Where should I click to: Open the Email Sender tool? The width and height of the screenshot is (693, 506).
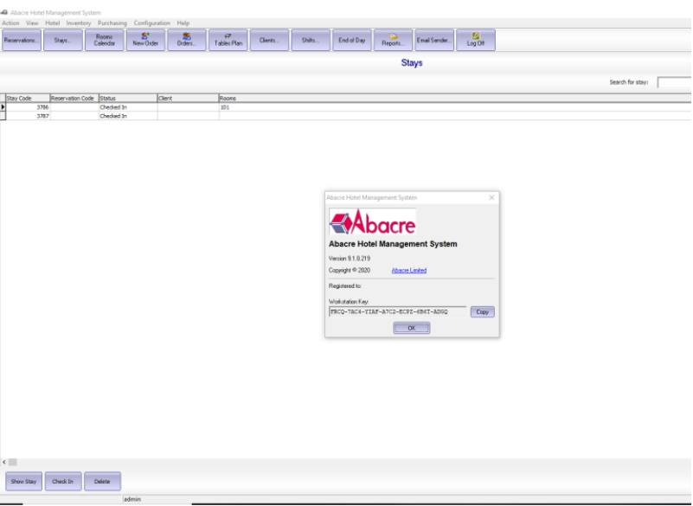434,40
